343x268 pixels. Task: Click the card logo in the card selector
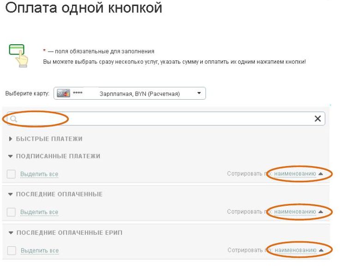[x=63, y=94]
